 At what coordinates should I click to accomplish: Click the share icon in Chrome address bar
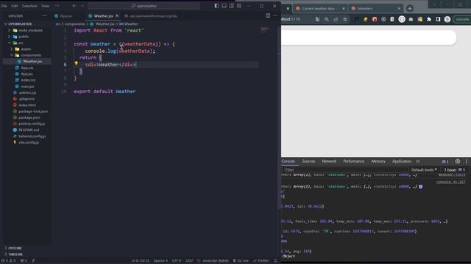pos(336,20)
